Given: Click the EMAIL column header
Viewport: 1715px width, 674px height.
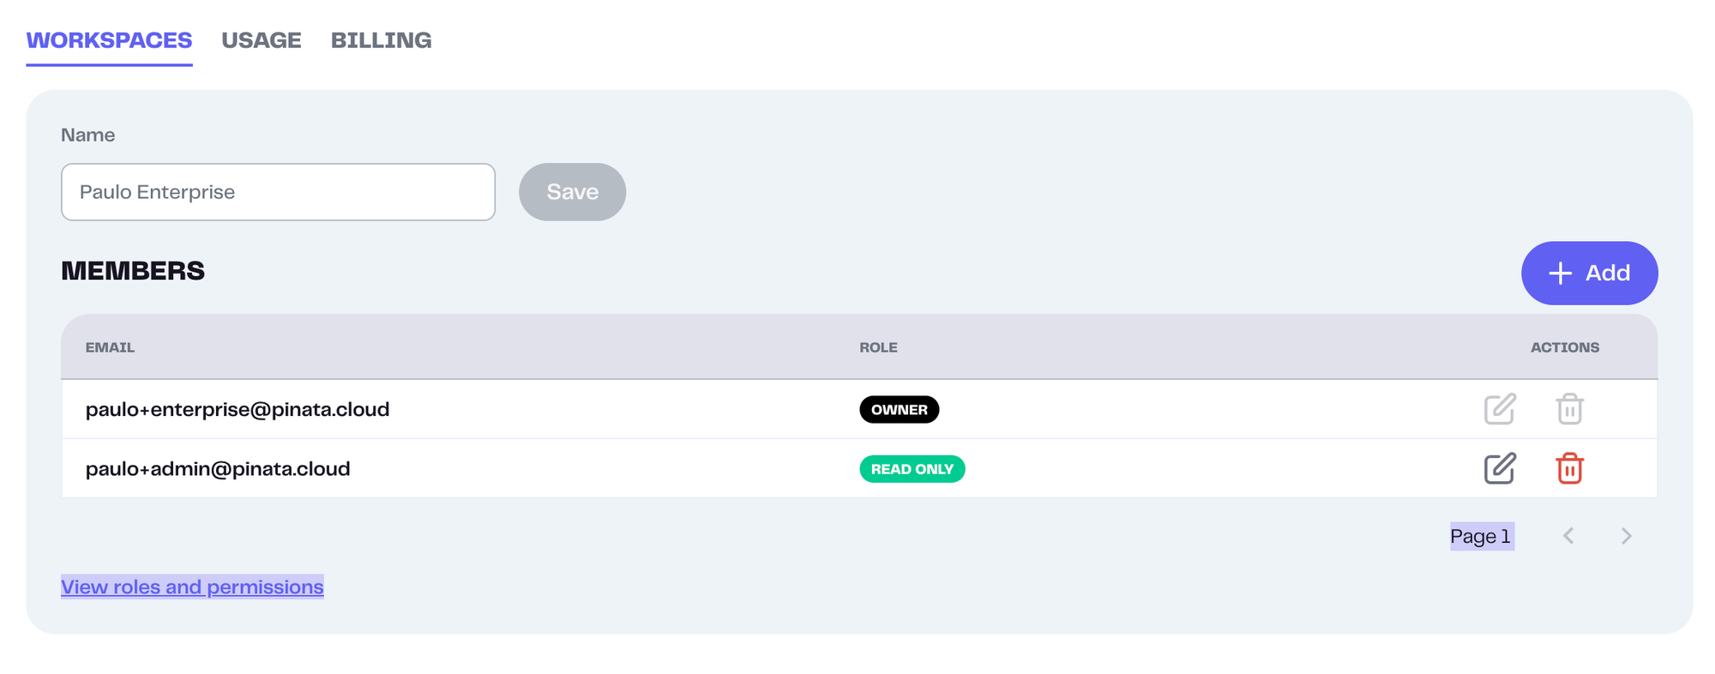Looking at the screenshot, I should pos(110,347).
